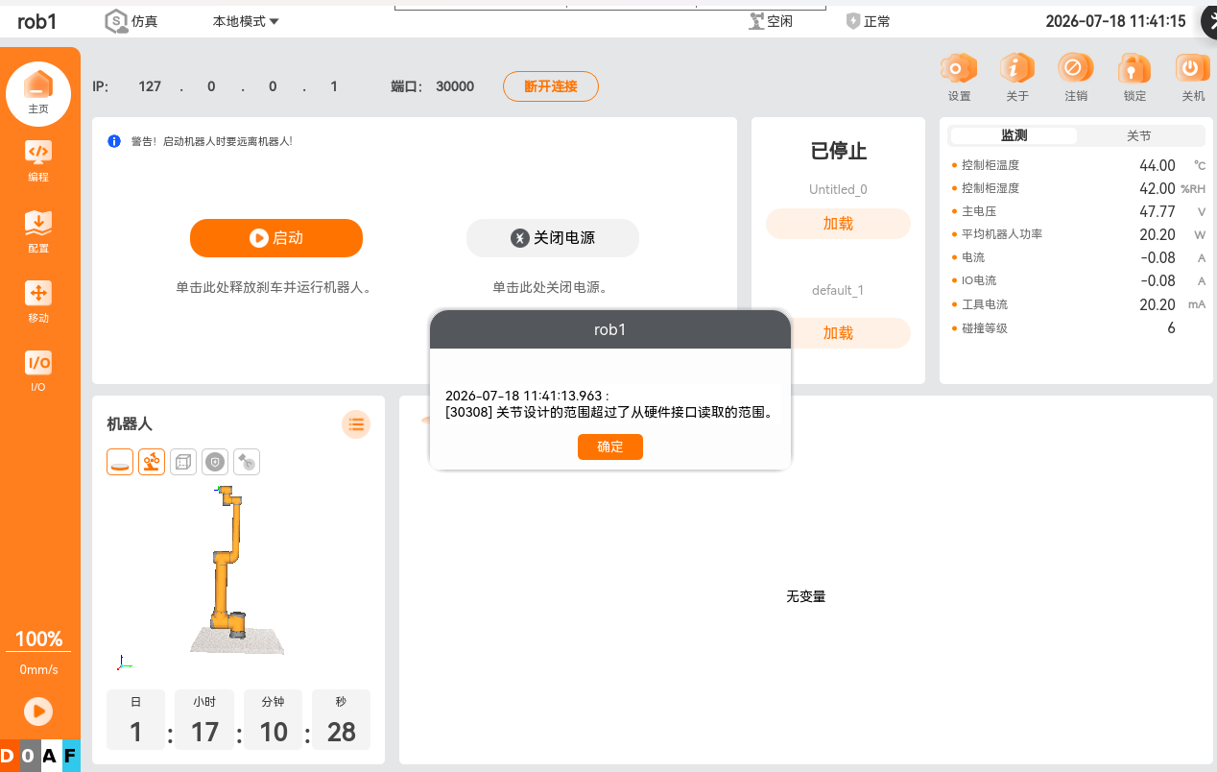
Task: Open the 配置 configuration page
Action: pos(38,231)
